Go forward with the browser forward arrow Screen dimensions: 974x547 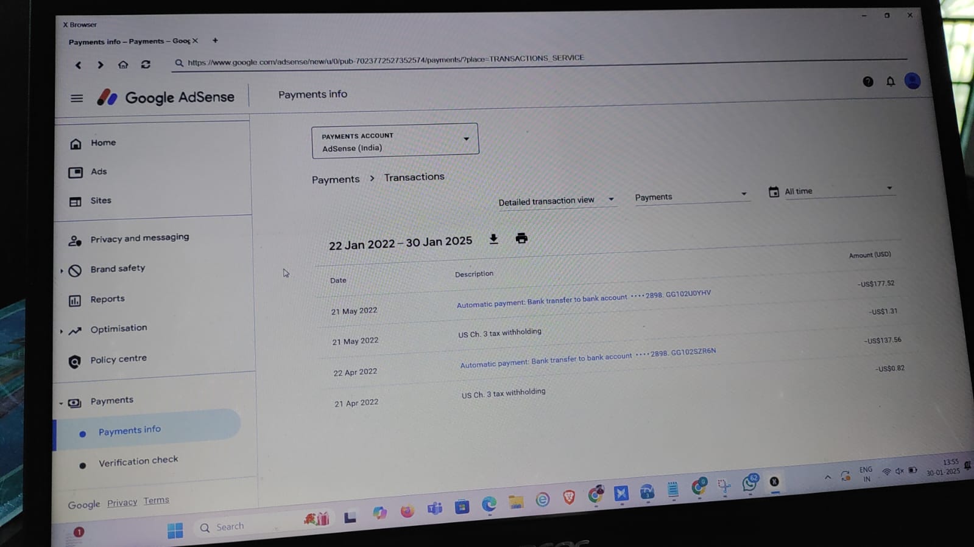point(101,65)
